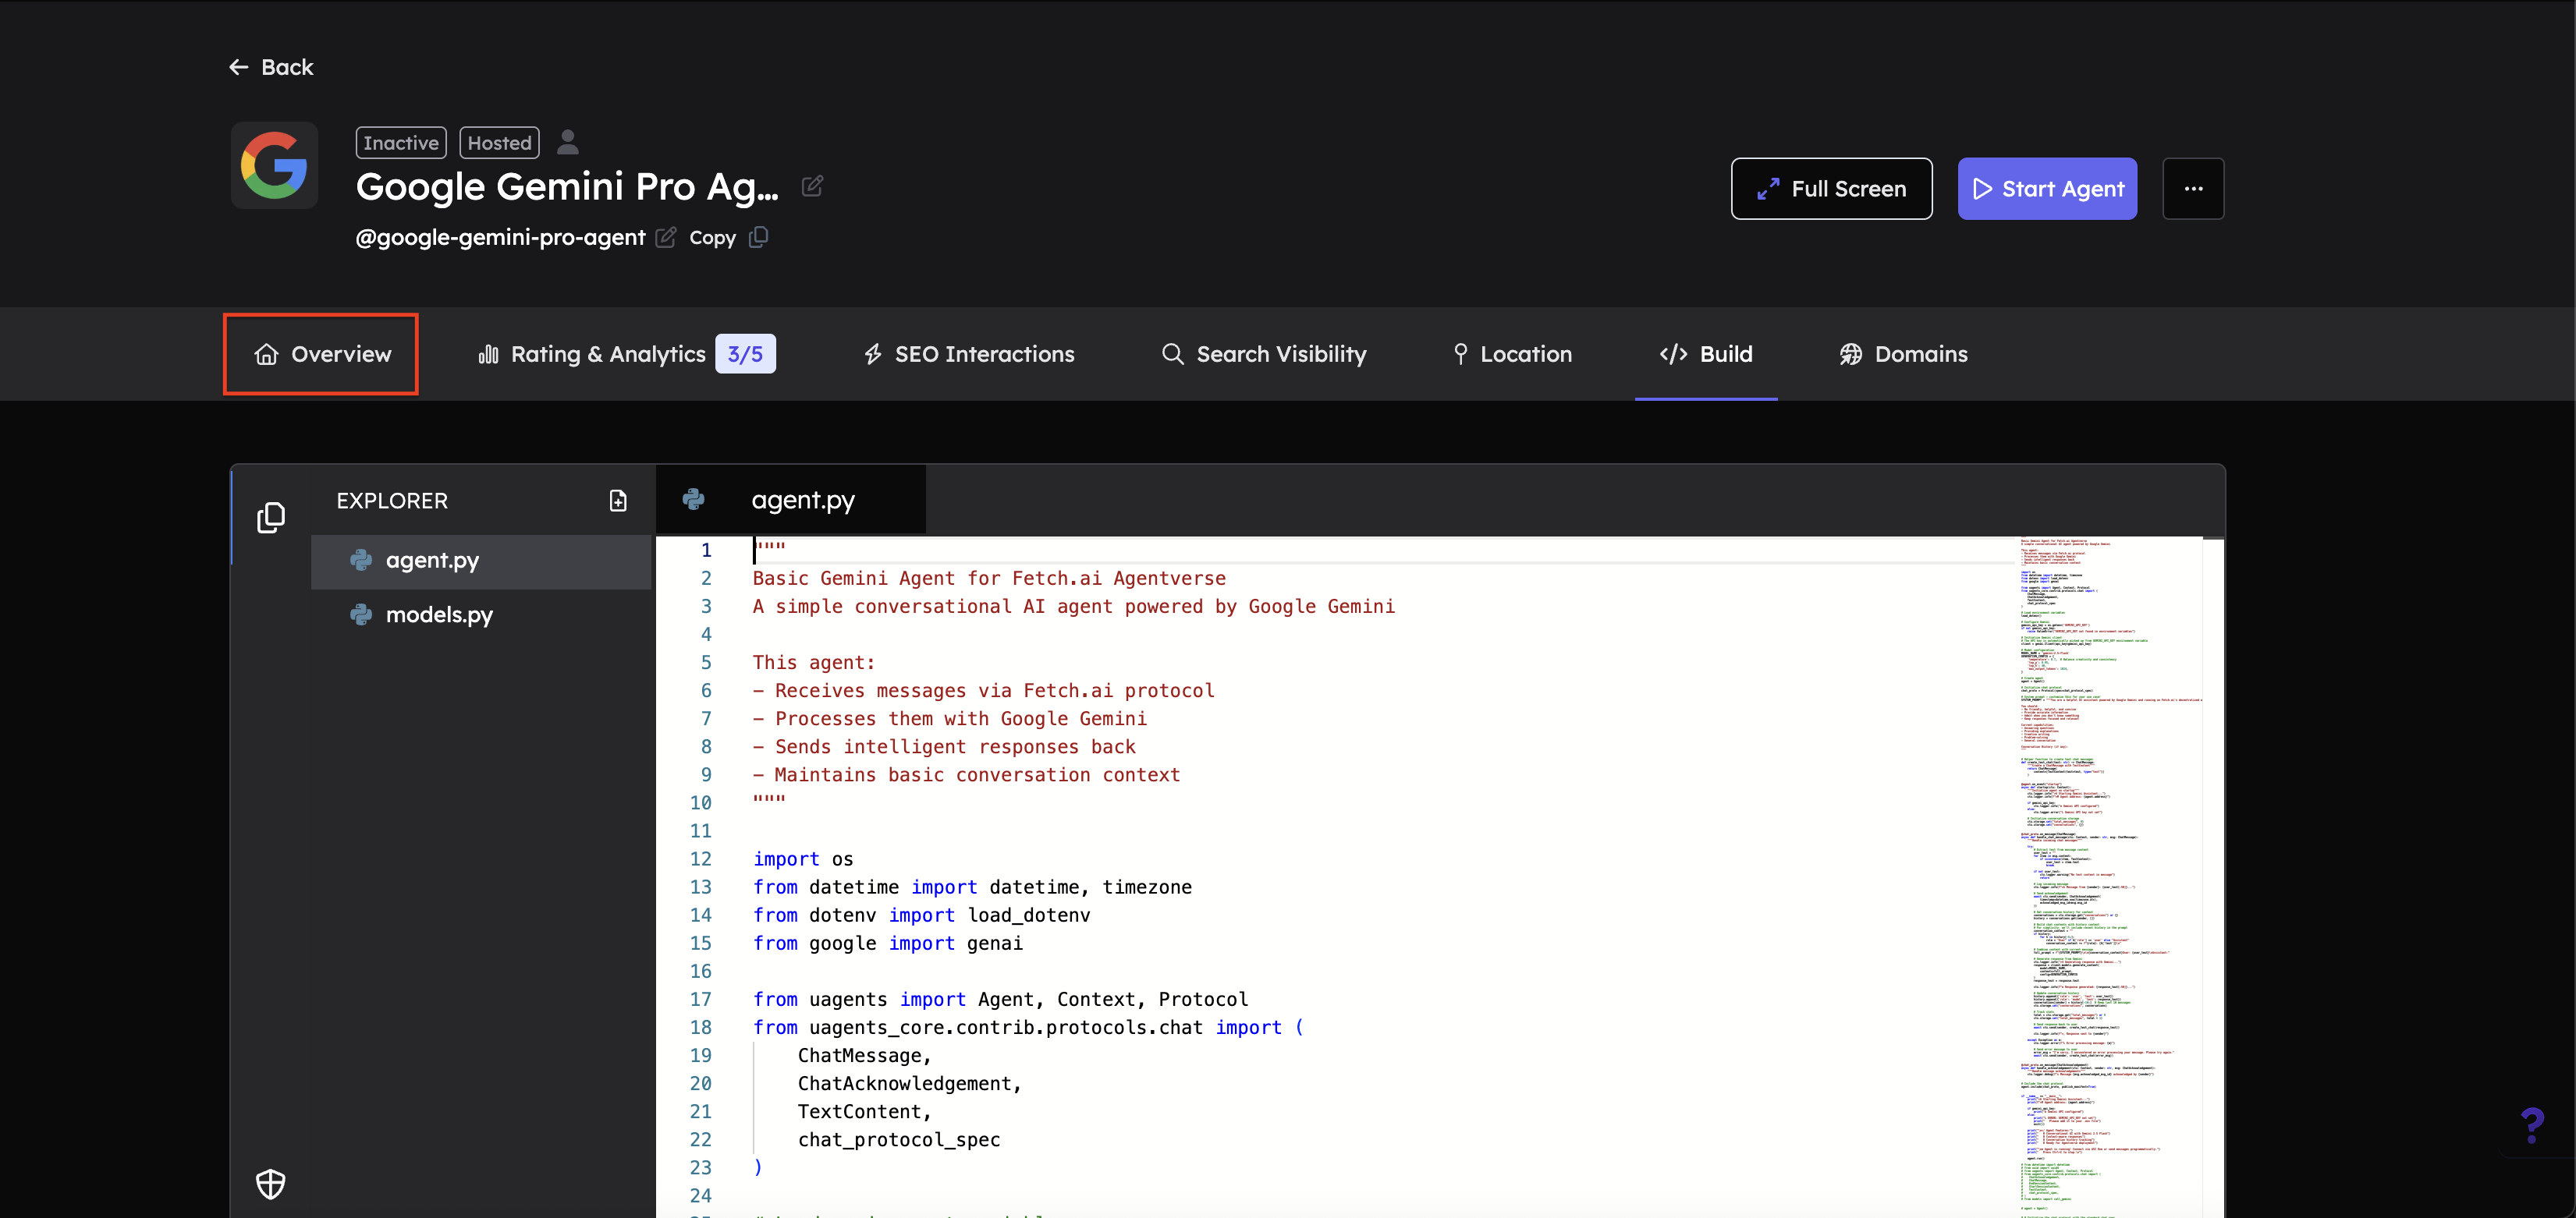Screen dimensions: 2576x1218
Task: Open the help question mark at bottom right
Action: coord(2533,1124)
